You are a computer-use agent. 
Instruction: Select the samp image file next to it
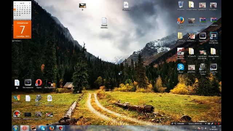point(50,114)
